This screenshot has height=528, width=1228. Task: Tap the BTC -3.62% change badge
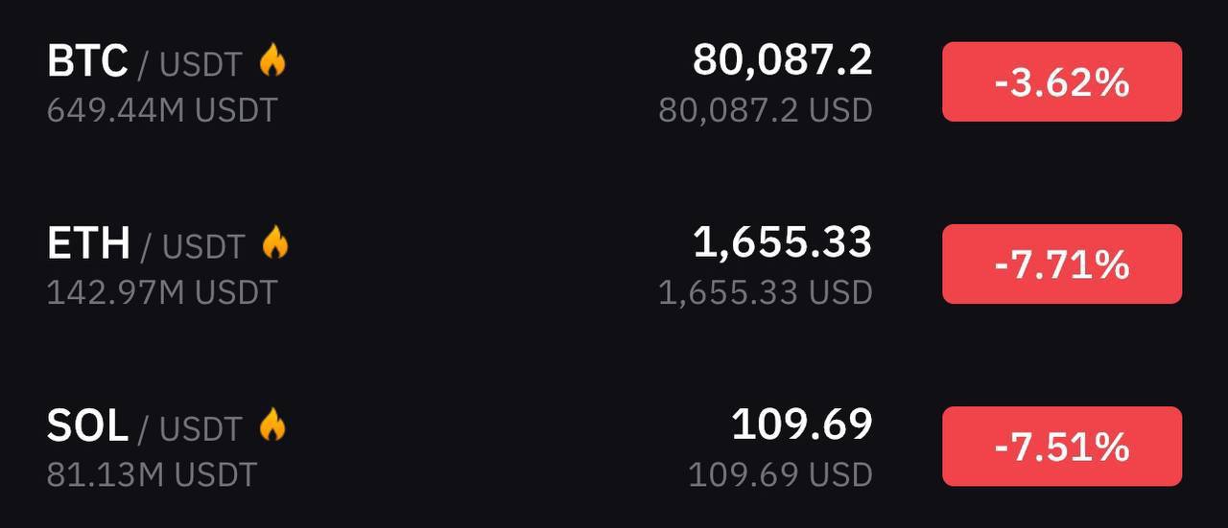[x=1062, y=81]
